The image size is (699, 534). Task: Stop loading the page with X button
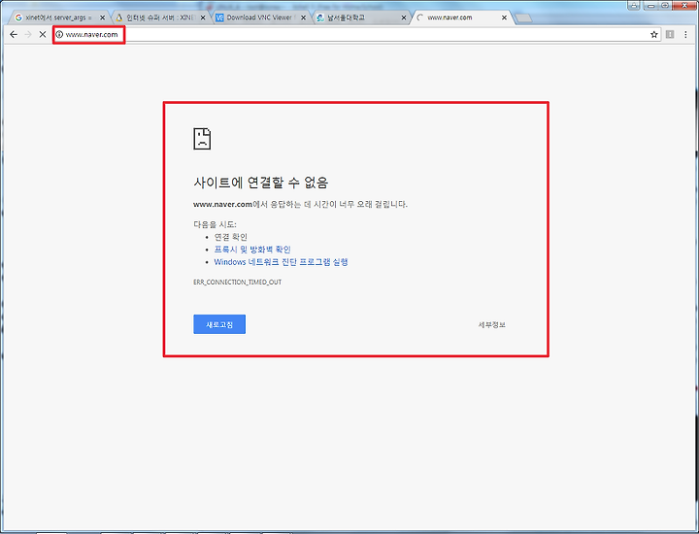pos(43,34)
